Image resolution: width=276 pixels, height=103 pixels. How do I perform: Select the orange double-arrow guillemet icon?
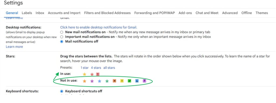click(x=114, y=81)
